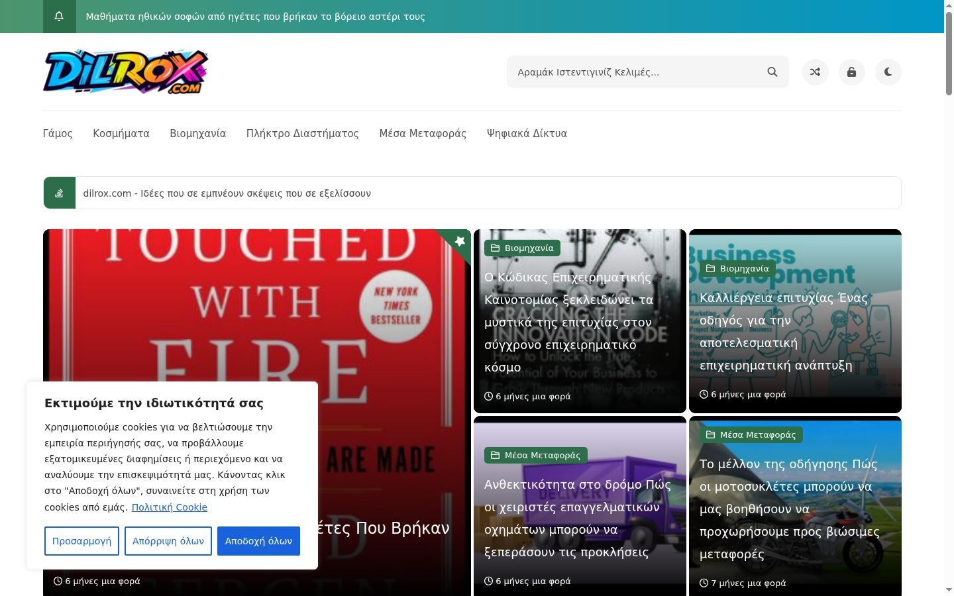Open article Το μέλλον της οδήγησης

790,509
